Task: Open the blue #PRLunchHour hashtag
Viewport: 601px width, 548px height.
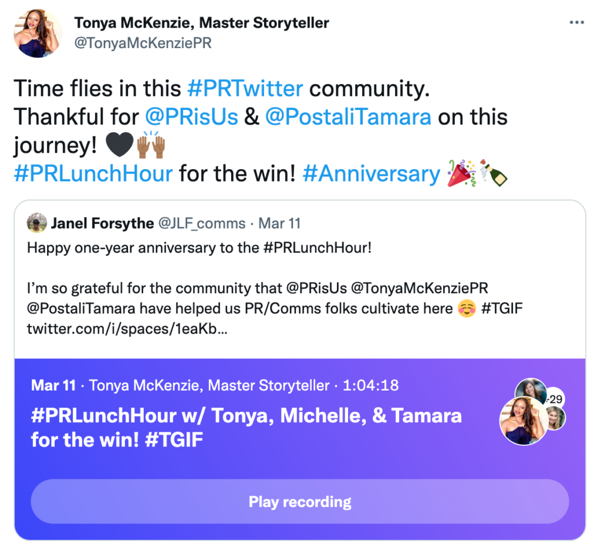Action: point(93,174)
